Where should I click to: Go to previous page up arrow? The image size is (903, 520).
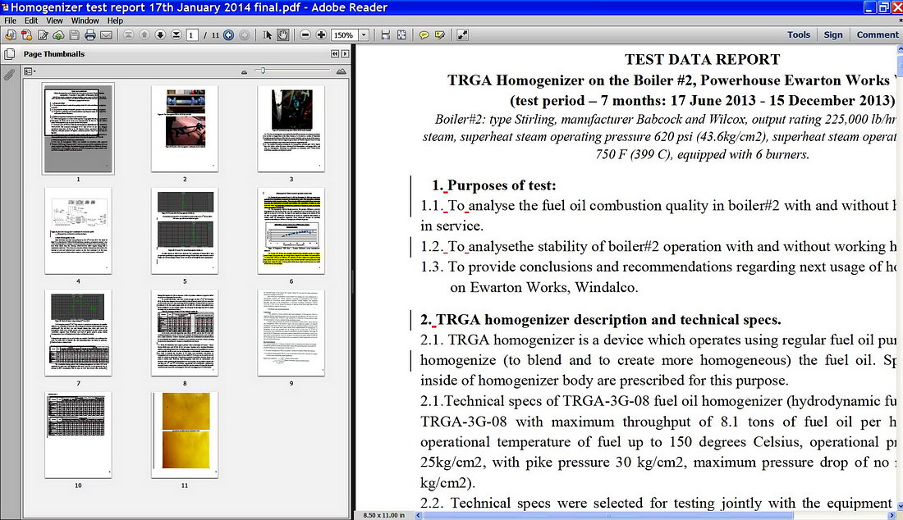pos(144,35)
